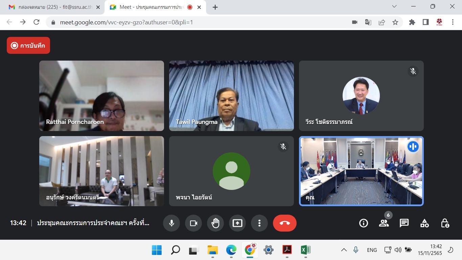Viewport: 462px width, 260px height.
Task: Bookmark this page with the star icon
Action: (395, 22)
